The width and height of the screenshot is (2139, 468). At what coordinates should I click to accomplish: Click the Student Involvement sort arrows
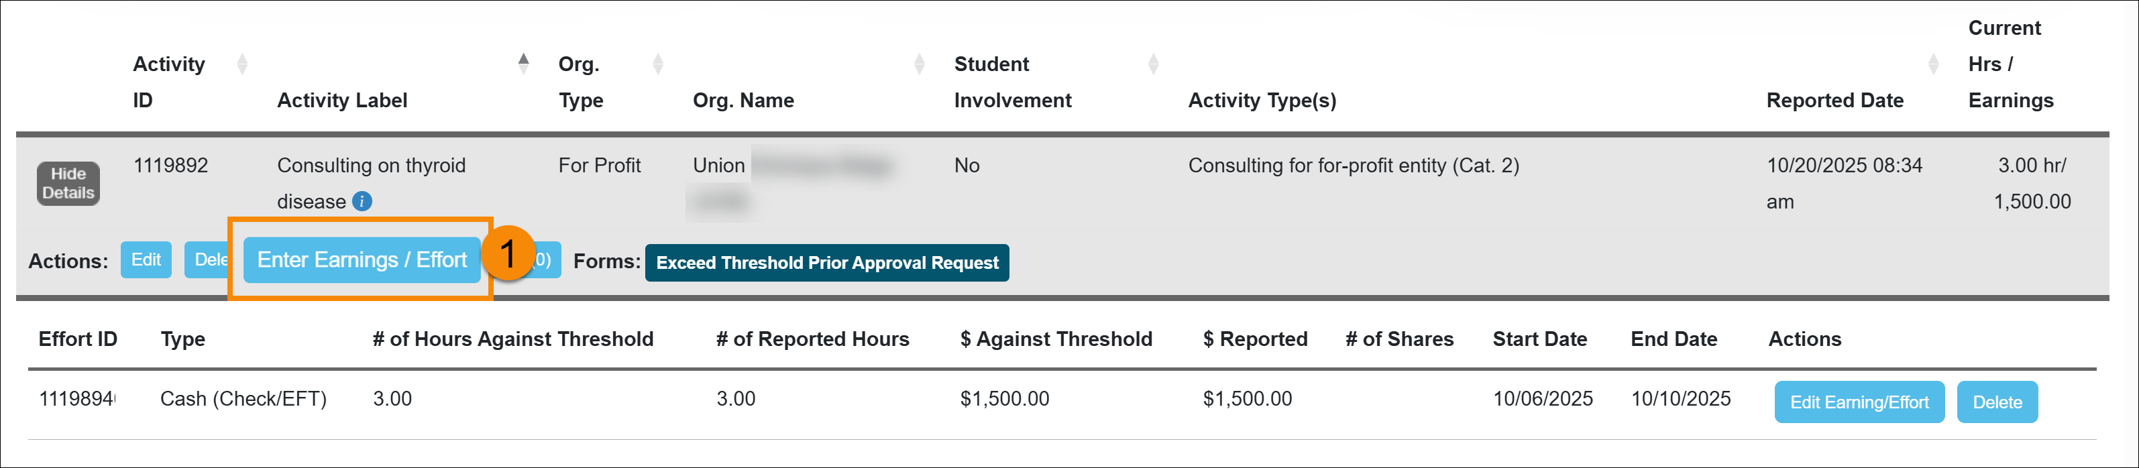coord(1152,64)
